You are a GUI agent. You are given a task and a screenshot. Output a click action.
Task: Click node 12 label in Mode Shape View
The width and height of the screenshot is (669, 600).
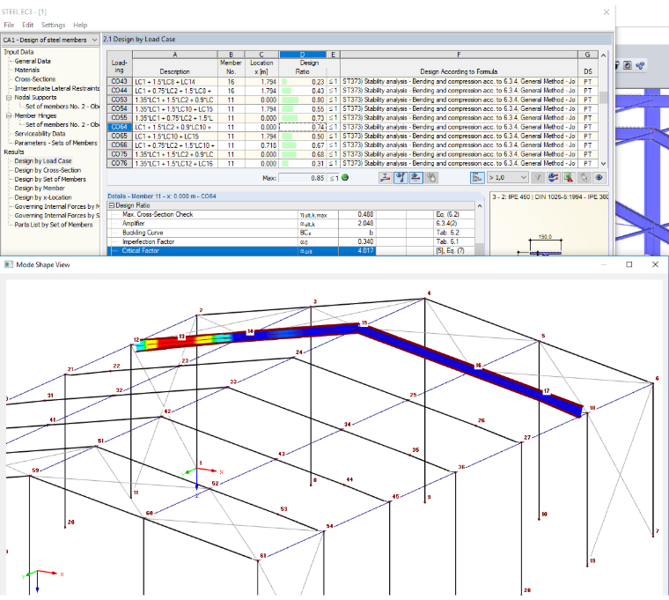[136, 340]
